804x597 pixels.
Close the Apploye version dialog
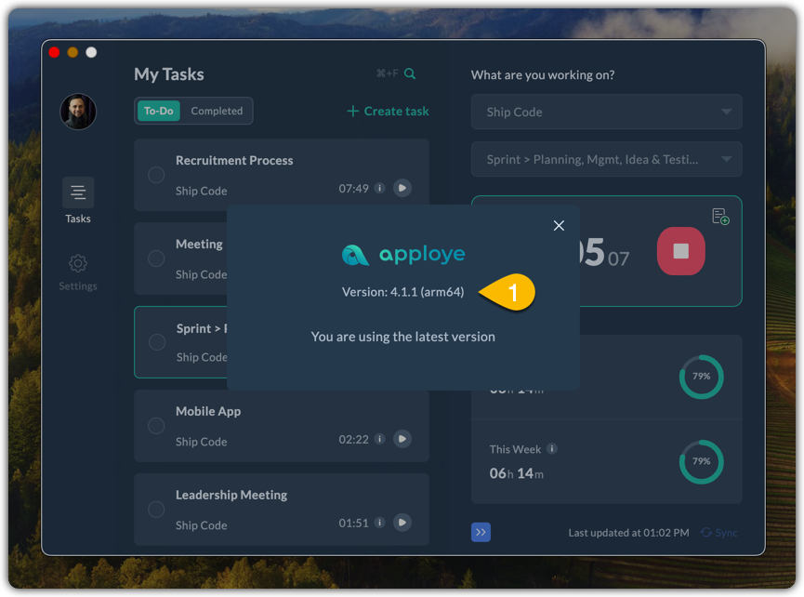[559, 226]
